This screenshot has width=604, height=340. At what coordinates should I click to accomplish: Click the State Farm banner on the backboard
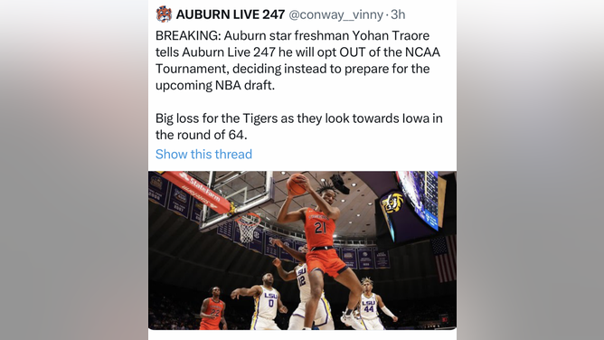(x=196, y=192)
